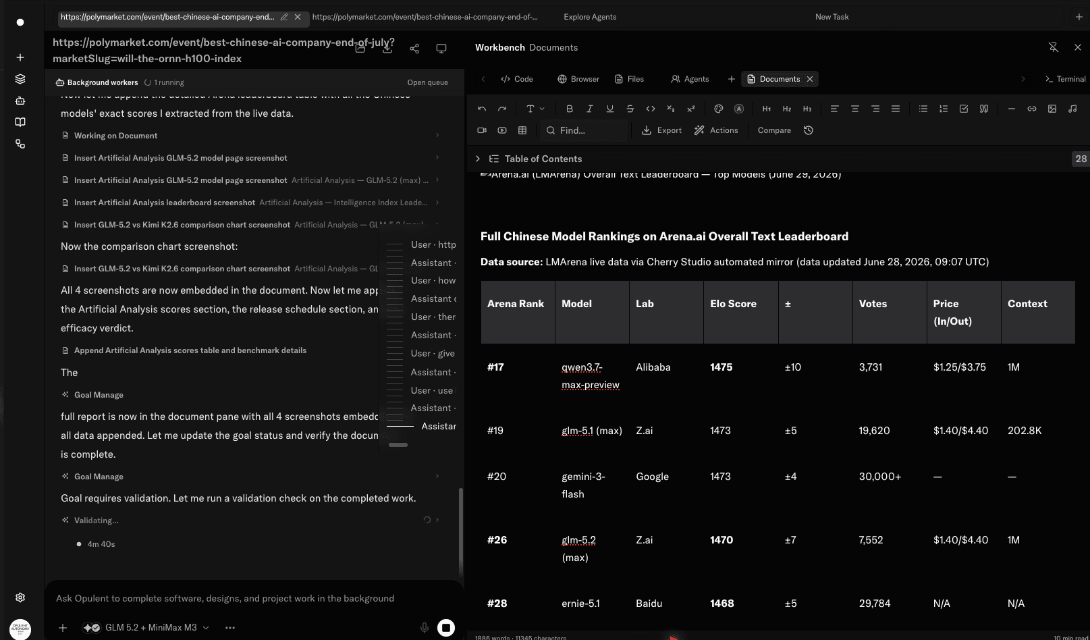Redo the document edit
Image resolution: width=1090 pixels, height=640 pixels.
pyautogui.click(x=502, y=109)
